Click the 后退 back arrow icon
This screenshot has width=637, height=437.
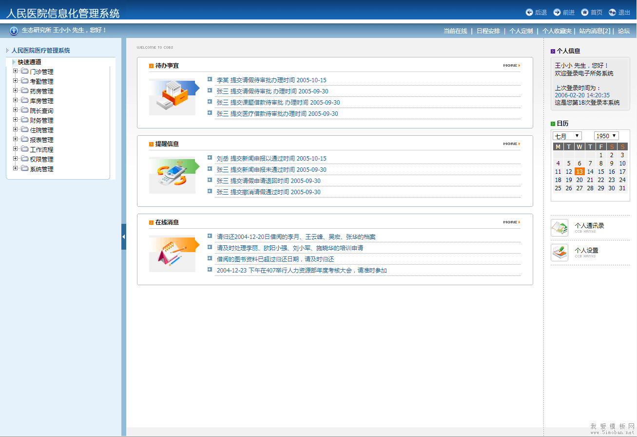(x=529, y=12)
